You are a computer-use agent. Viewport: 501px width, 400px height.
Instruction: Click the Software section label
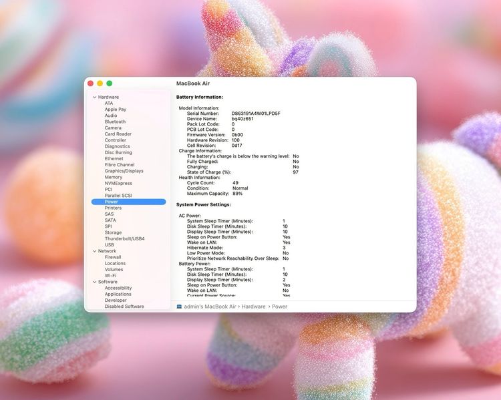point(108,282)
